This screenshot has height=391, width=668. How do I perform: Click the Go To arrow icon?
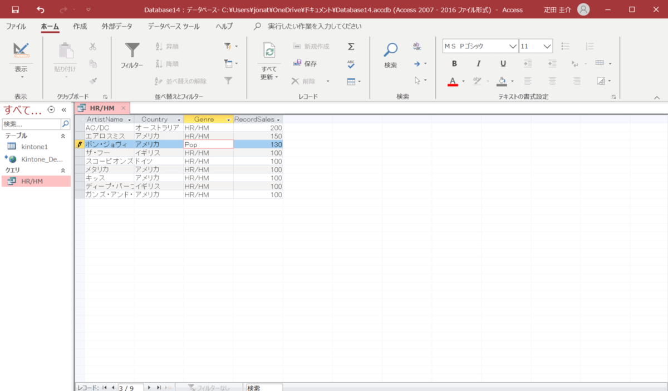point(417,64)
